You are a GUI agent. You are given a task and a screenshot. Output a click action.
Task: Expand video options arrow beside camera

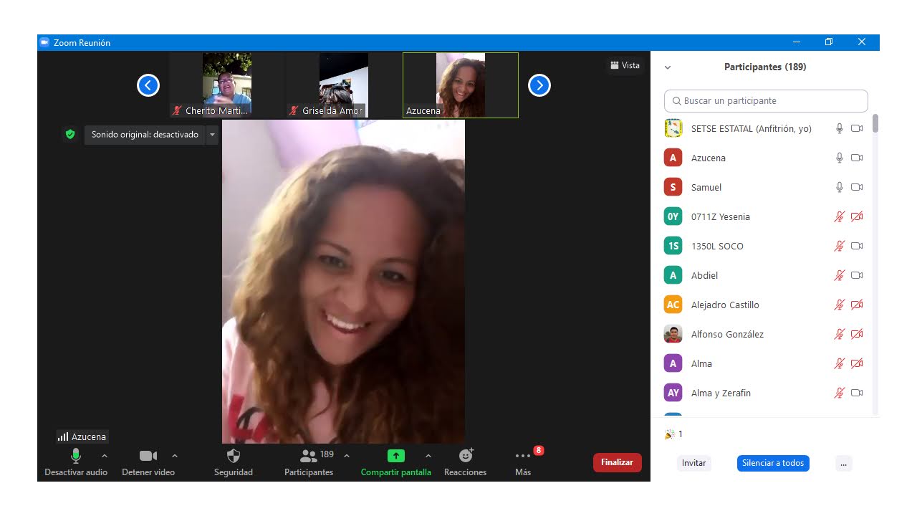175,456
